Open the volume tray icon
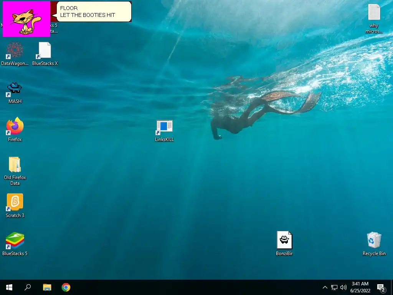 [343, 287]
